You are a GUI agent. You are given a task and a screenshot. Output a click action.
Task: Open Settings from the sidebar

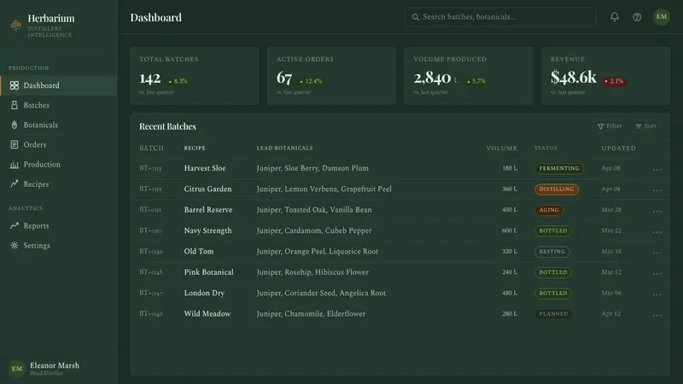pyautogui.click(x=58, y=246)
